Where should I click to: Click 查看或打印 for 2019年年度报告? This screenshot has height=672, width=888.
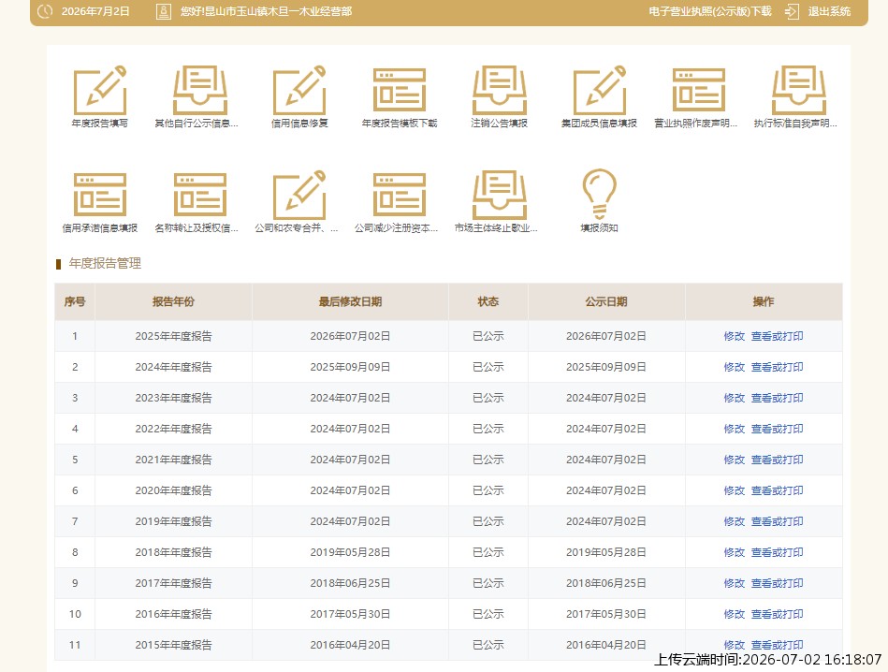click(x=777, y=521)
